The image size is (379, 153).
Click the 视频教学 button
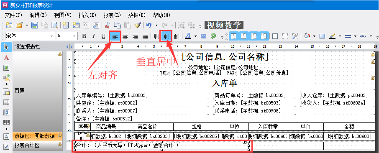224,25
